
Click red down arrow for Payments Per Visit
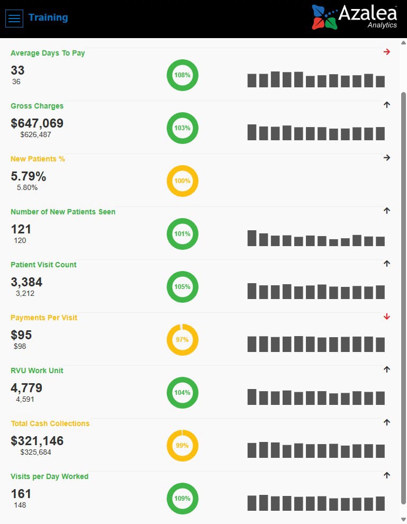click(387, 317)
